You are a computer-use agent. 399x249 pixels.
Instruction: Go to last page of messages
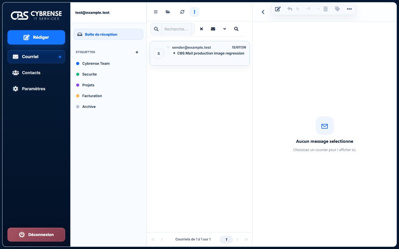pyautogui.click(x=246, y=239)
